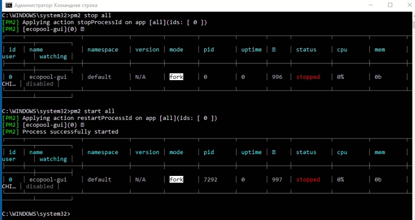Click the highlighted "fork" in the 7292 row
Screen dimensions: 415x220
tap(176, 180)
